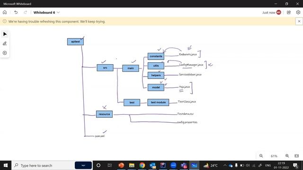303x170 pixels.
Task: Select the resource box
Action: point(104,114)
